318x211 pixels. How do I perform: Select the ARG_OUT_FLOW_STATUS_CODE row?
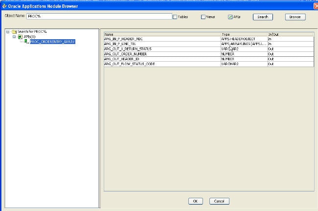(209, 64)
